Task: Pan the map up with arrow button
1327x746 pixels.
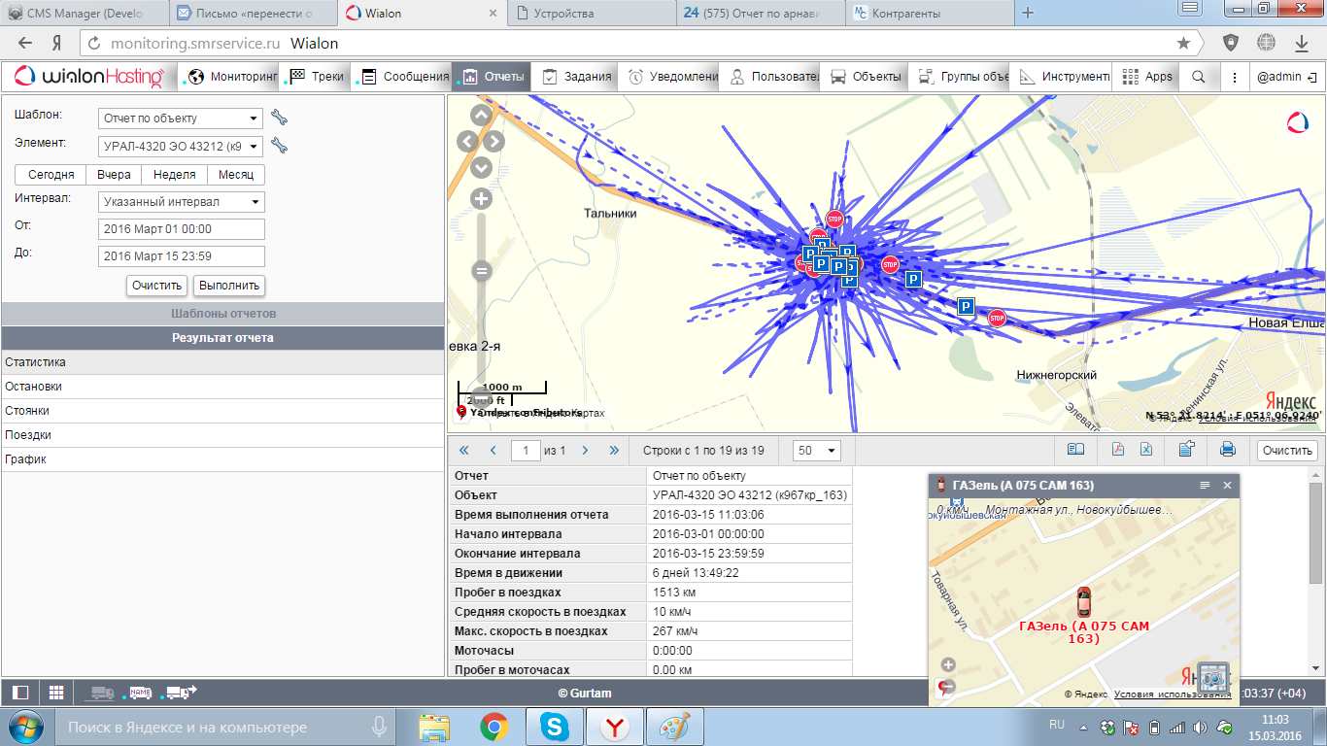Action: (x=481, y=115)
